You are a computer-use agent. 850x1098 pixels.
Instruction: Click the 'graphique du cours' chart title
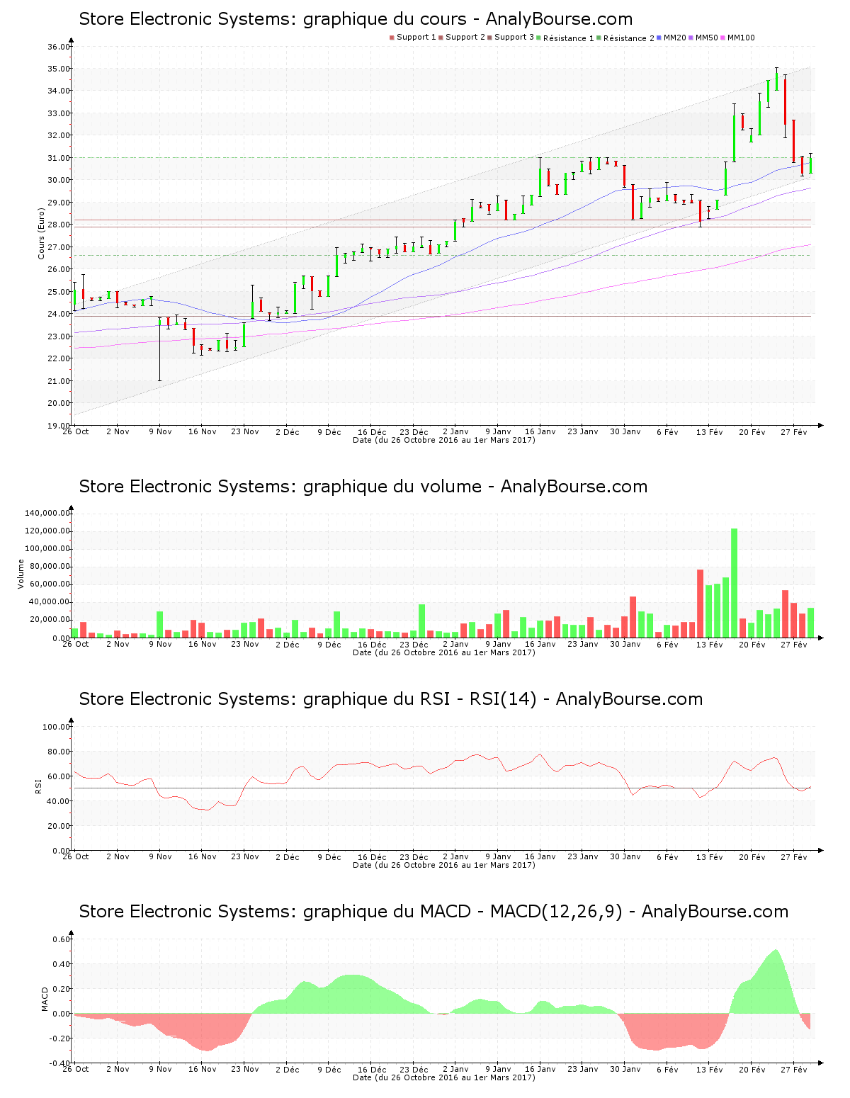coord(356,19)
